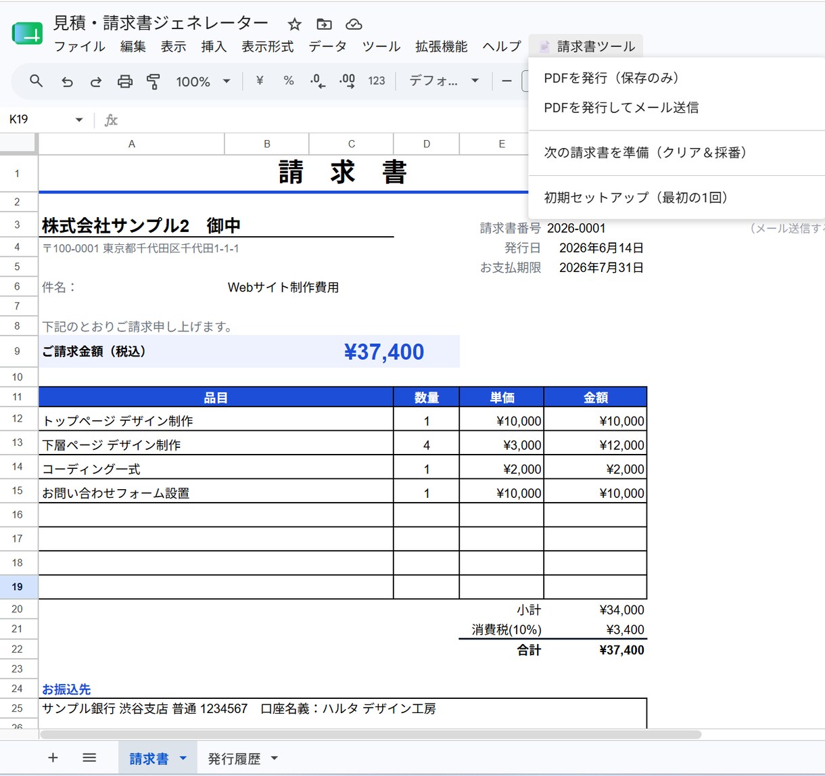Click the horizontal scrollbar
This screenshot has height=776, width=825.
370,734
